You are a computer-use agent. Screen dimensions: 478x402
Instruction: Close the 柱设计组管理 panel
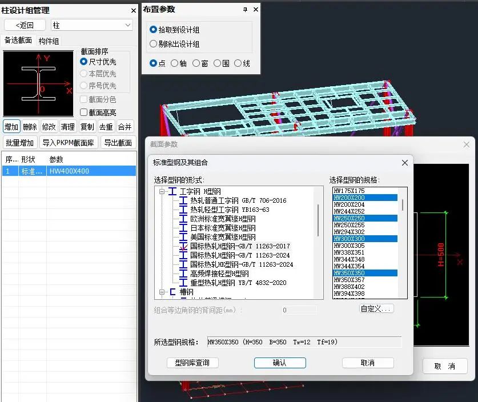tap(133, 11)
